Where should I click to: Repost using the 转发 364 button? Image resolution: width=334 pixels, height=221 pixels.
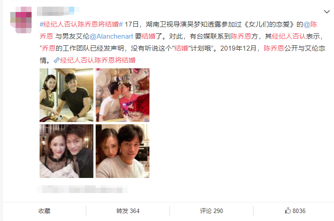pyautogui.click(x=128, y=211)
